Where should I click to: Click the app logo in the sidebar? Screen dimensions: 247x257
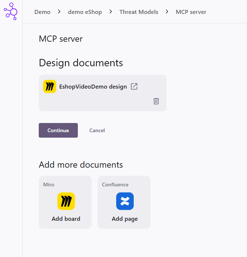11,11
